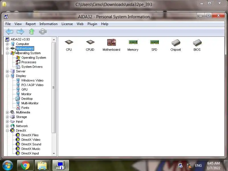Select AIDA32 v3.93 root node
The height and width of the screenshot is (171, 228).
20,39
